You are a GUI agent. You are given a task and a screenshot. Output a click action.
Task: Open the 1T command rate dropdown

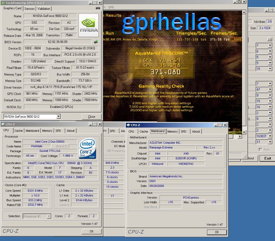click(x=270, y=142)
